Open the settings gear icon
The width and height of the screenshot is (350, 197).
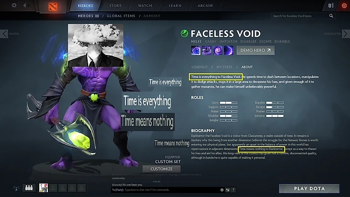click(14, 5)
